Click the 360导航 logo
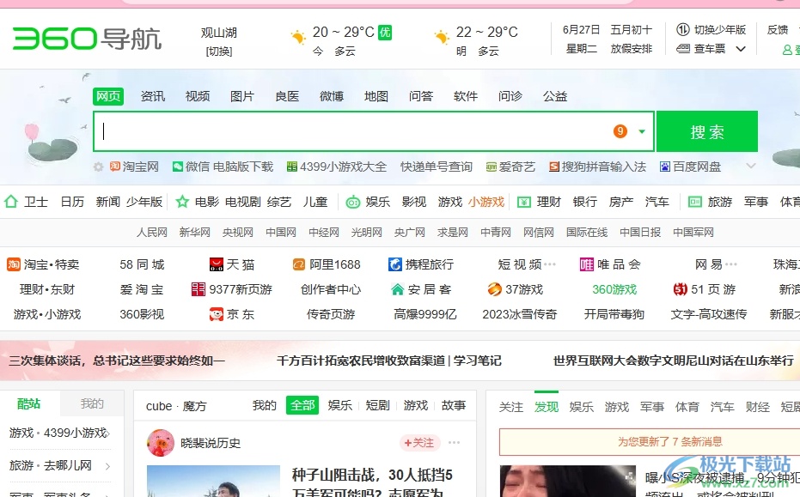Screen dimensions: 800x497 pos(87,39)
